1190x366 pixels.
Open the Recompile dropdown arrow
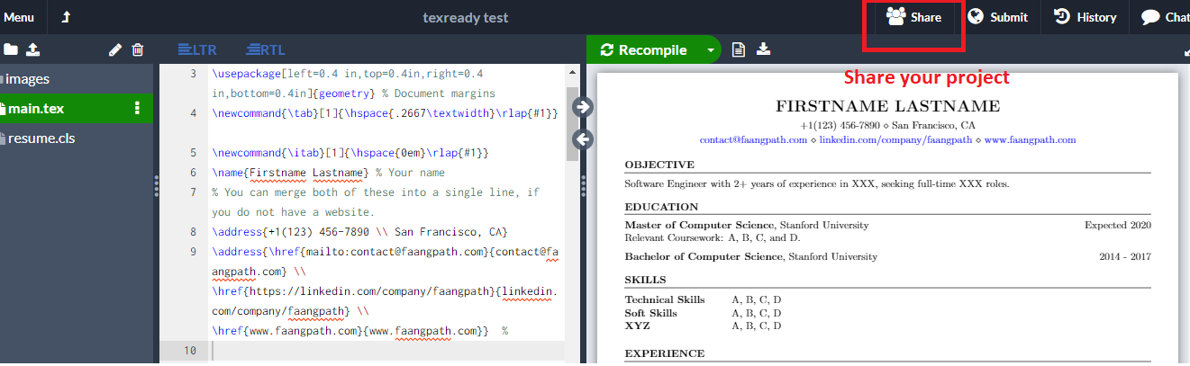click(x=711, y=49)
